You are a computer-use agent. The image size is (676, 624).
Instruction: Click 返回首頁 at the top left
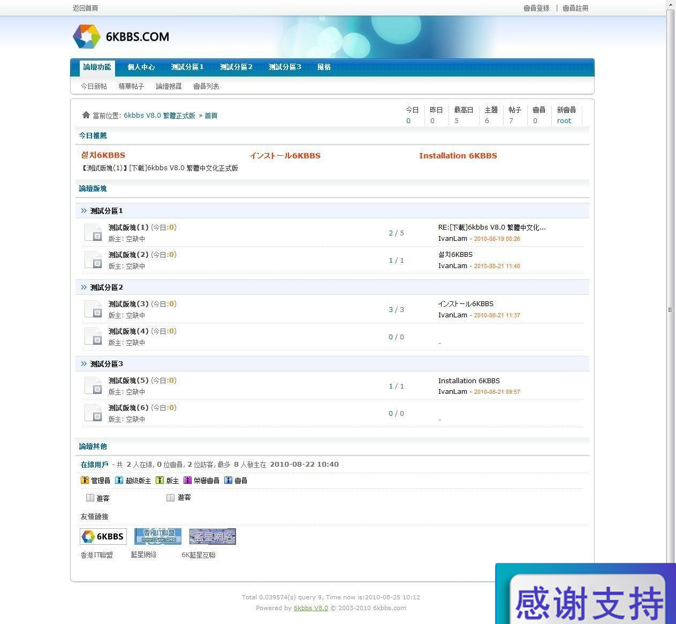coord(86,8)
